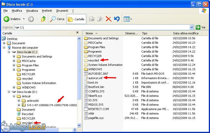Select the NTDETECT.COM file icon
210x133 pixels.
pyautogui.click(x=86, y=109)
